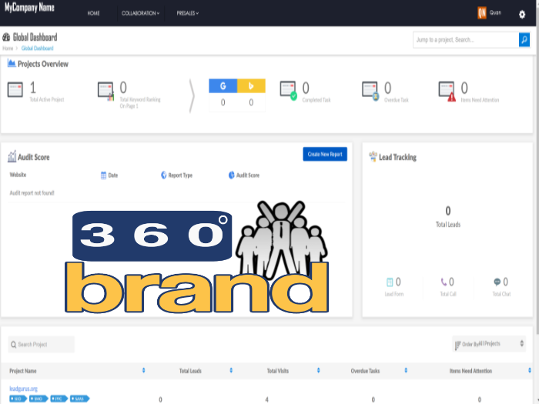Click the Lead Form icon
539x404 pixels.
(390, 282)
